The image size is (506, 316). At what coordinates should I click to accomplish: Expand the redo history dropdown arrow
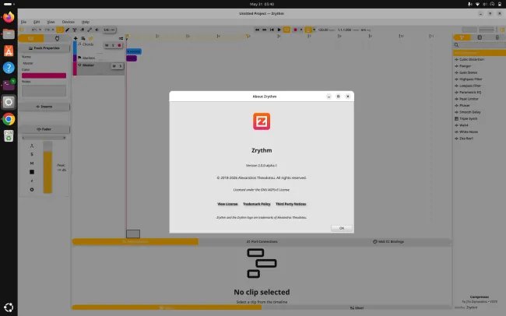coord(53,30)
